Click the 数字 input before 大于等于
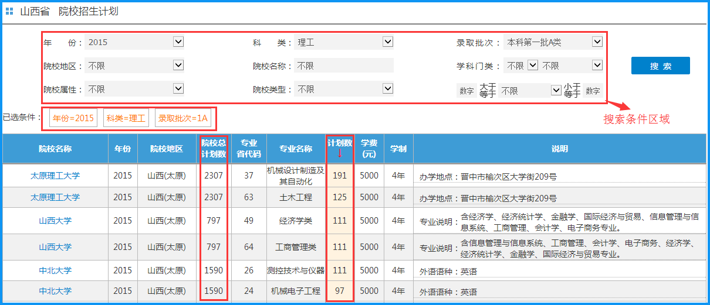 pyautogui.click(x=466, y=91)
